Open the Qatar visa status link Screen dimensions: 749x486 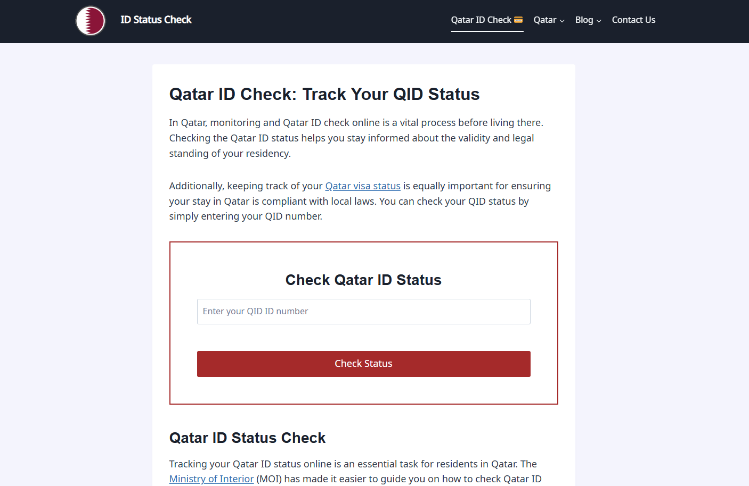(363, 186)
